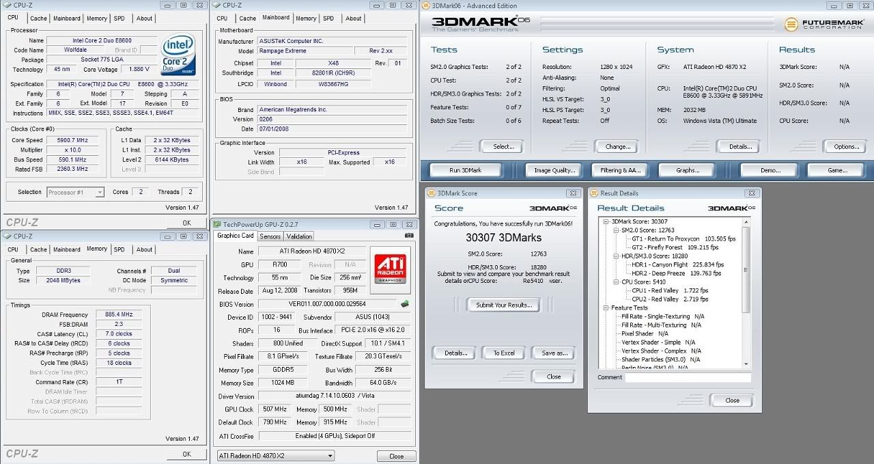
Task: Click the ATI Radeon logo in GPU-Z
Action: coord(390,269)
